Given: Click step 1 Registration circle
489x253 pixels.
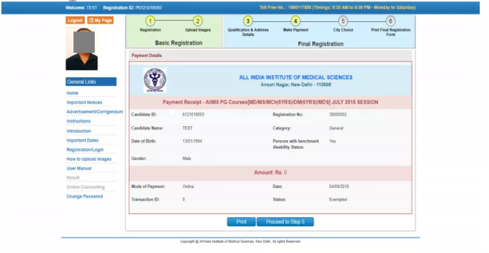Looking at the screenshot, I should 150,21.
